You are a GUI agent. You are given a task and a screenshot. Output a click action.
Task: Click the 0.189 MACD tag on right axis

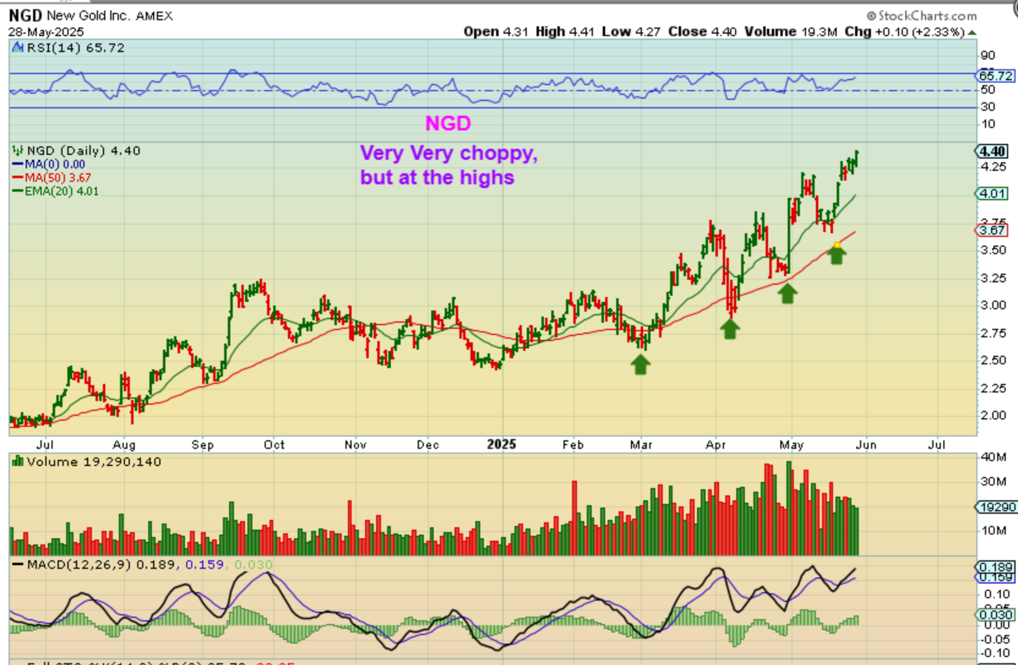tap(995, 567)
